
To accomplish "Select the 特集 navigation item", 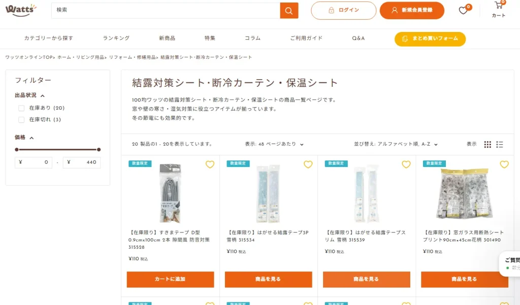I will 209,38.
